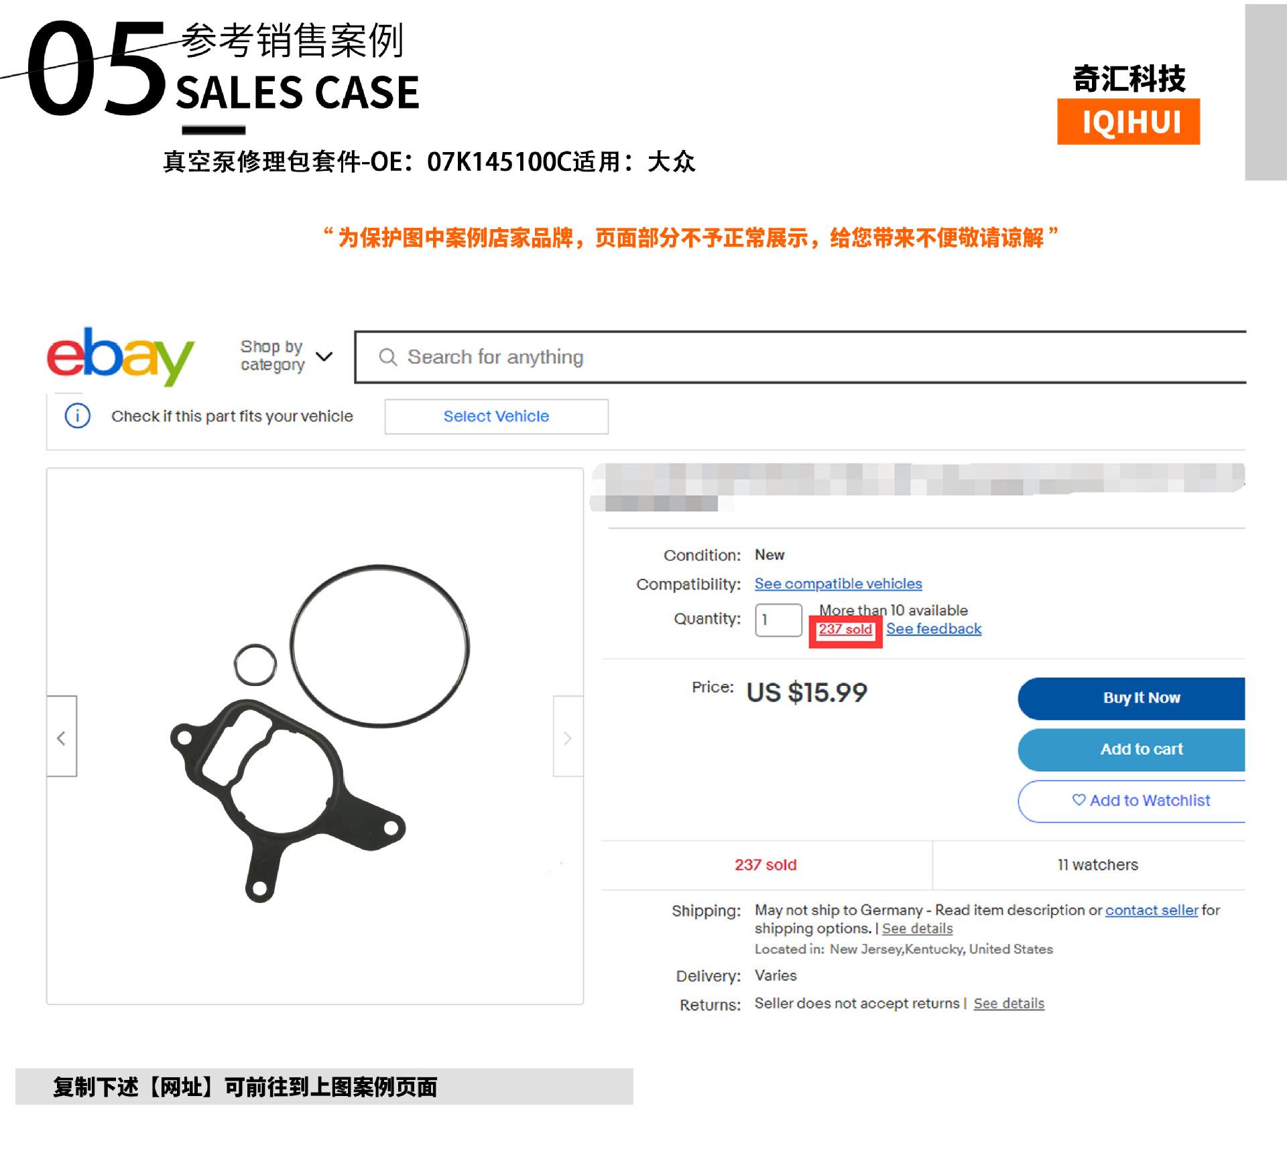Click the info icon beside vehicle fit check

(x=78, y=416)
